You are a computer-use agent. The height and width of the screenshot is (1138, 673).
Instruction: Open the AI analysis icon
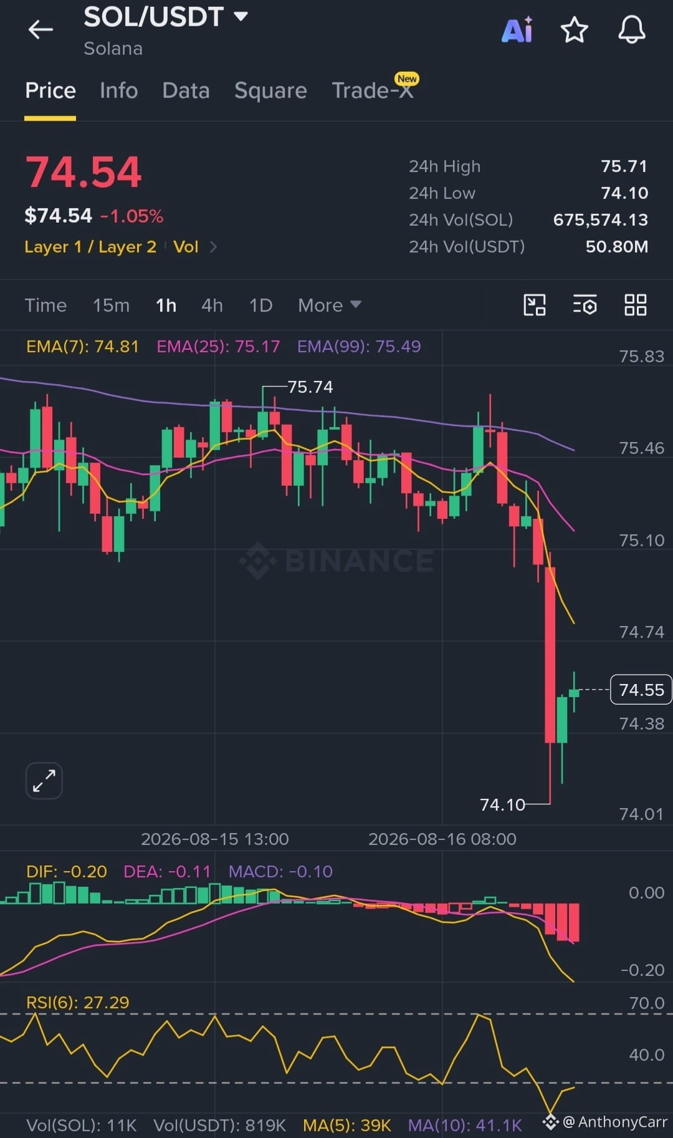click(x=517, y=29)
